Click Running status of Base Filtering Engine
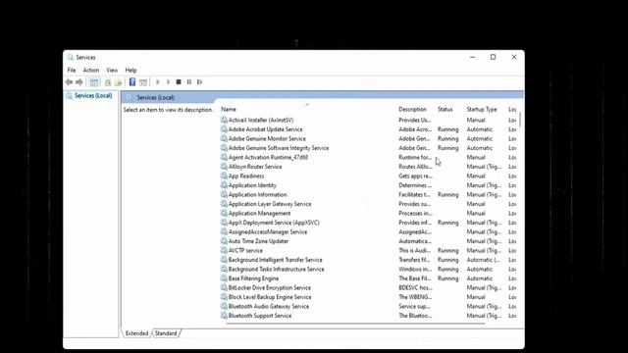The width and height of the screenshot is (628, 353). click(447, 278)
